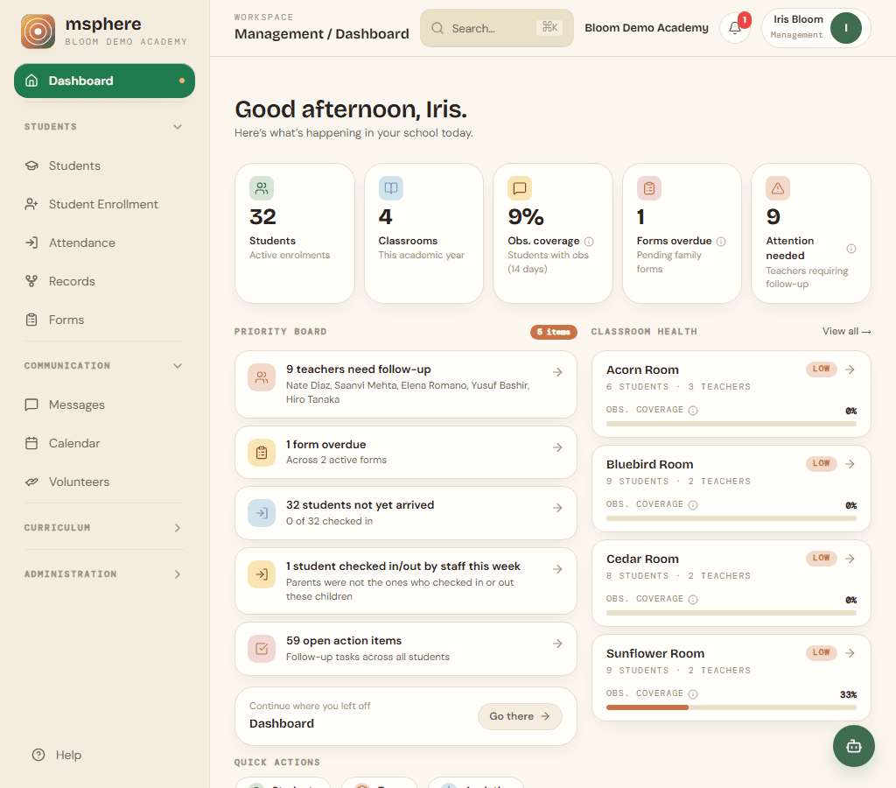
Task: Click the Attention needed warning triangle icon
Action: (x=778, y=188)
